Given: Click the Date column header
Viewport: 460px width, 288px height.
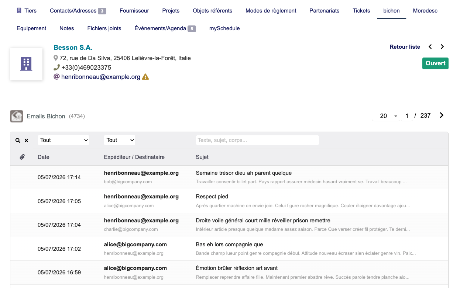Looking at the screenshot, I should pos(44,157).
